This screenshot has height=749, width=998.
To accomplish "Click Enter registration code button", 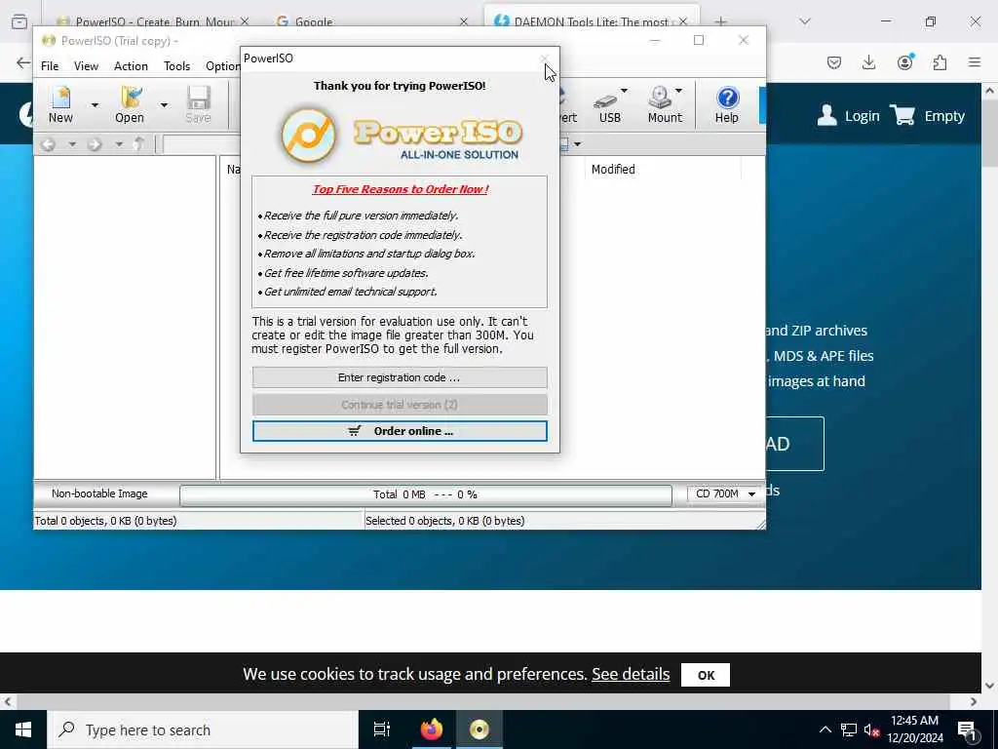I will coord(399,377).
